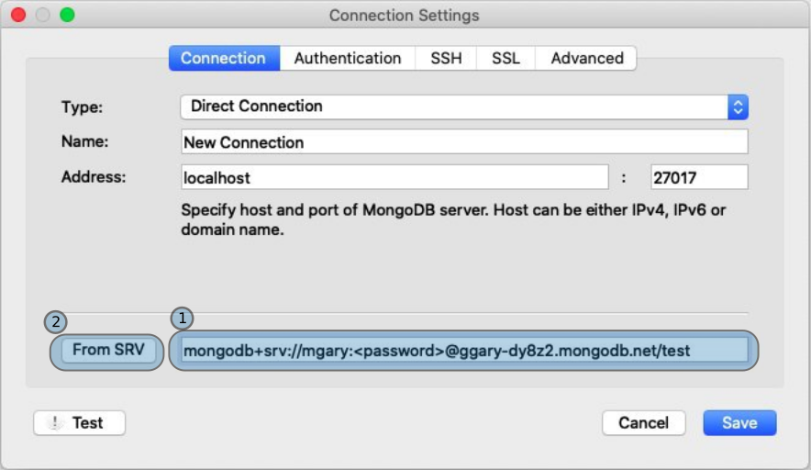Click the Name field containing New Connection
811x470 pixels.
464,142
